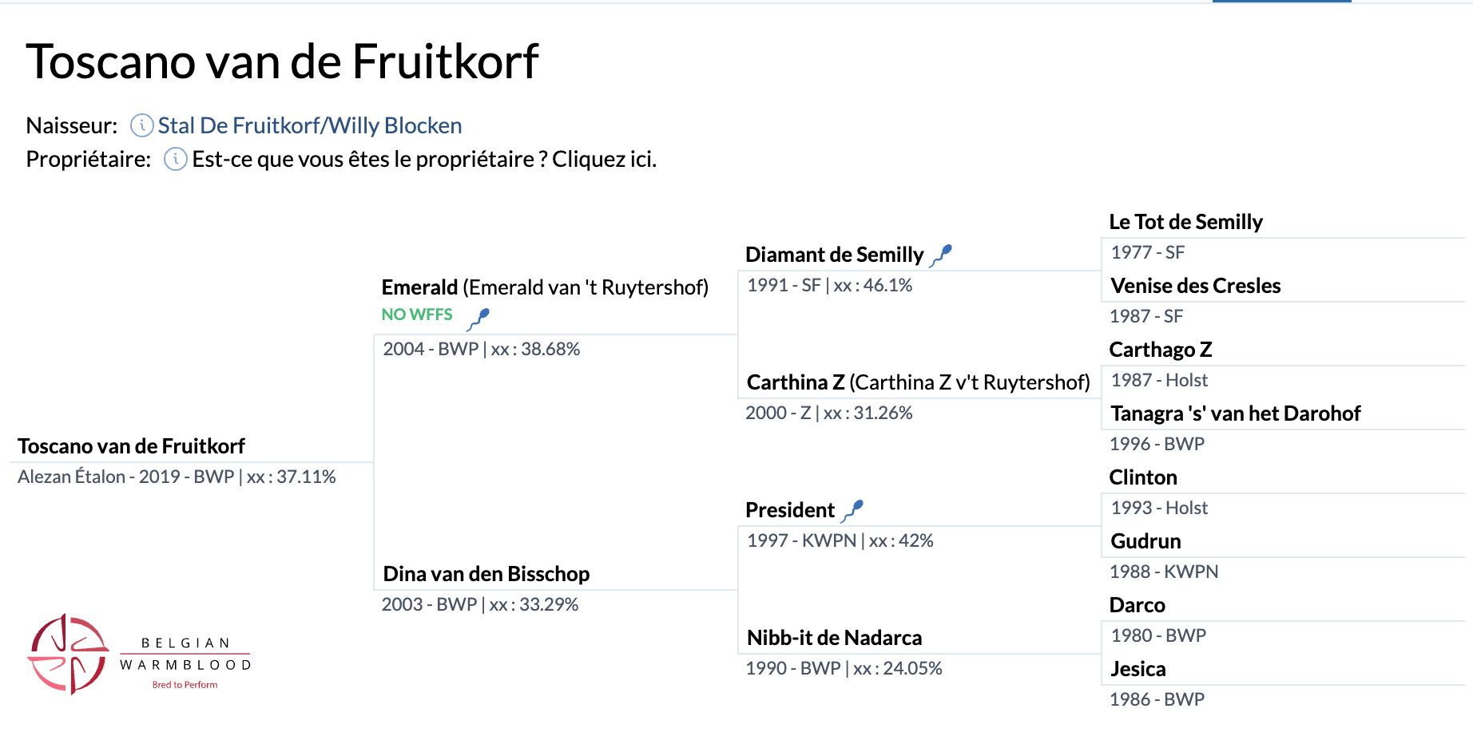Open Carthina Z pedigree entry
1473x744 pixels.
[918, 382]
